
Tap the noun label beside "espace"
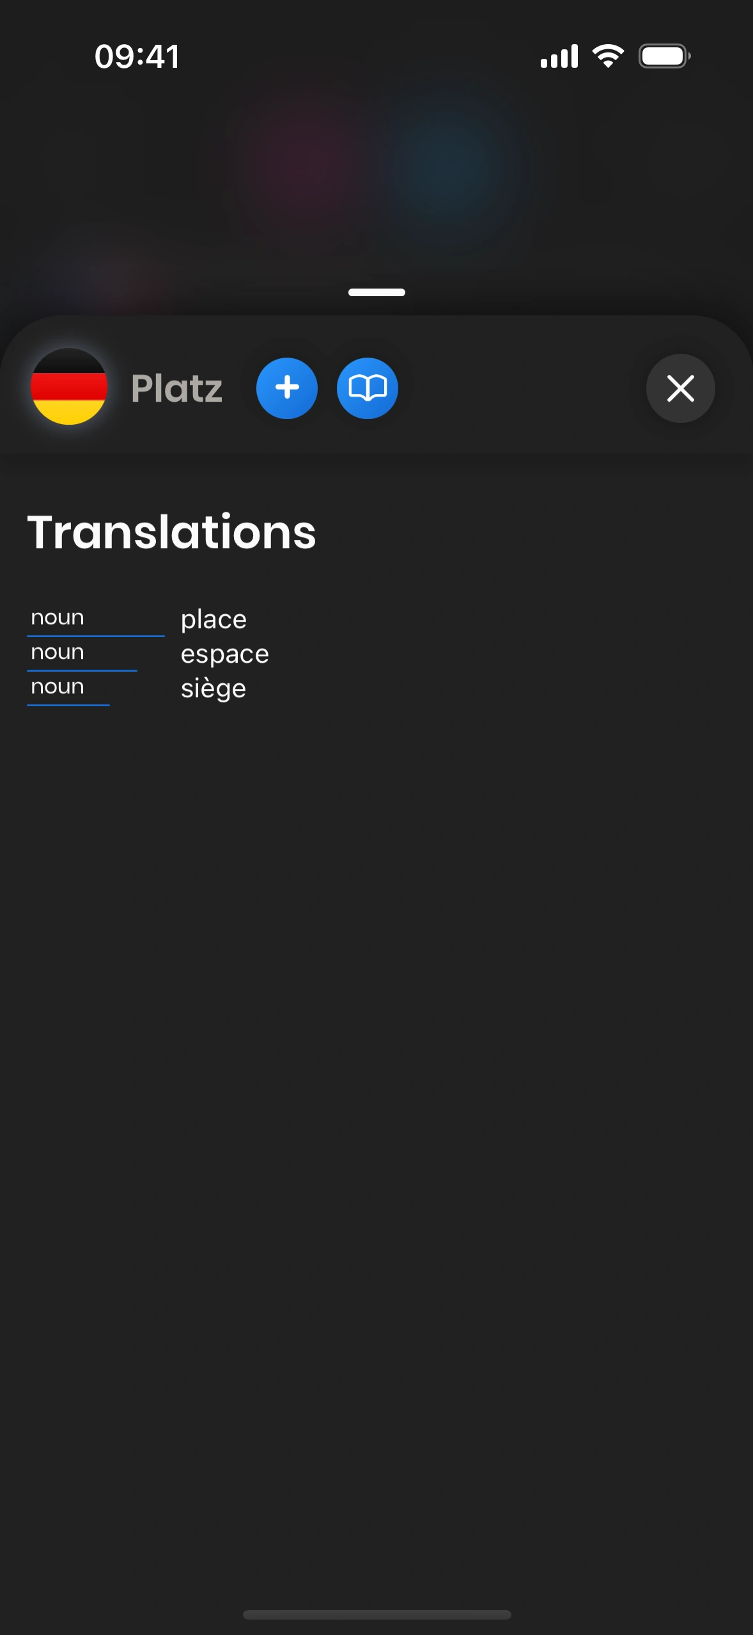58,652
